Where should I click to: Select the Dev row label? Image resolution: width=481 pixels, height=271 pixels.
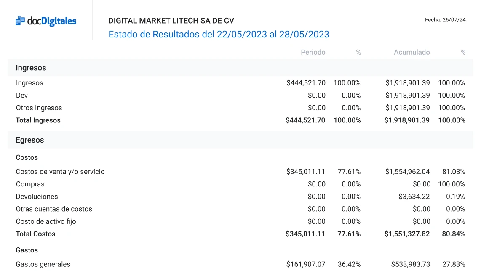click(x=22, y=96)
